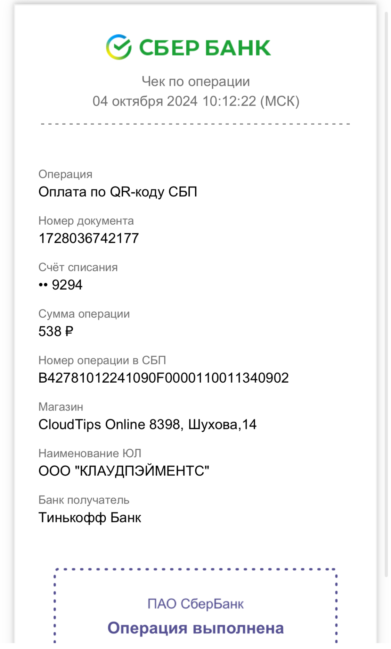Click the СБЕР БАНК header wordmark
Image resolution: width=391 pixels, height=649 pixels.
[205, 48]
